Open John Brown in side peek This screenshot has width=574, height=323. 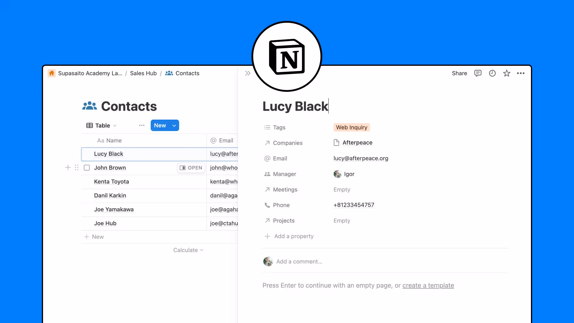click(x=191, y=168)
